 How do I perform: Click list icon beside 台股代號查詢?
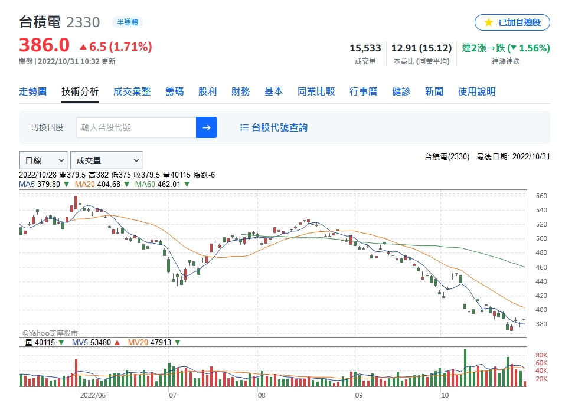[244, 127]
